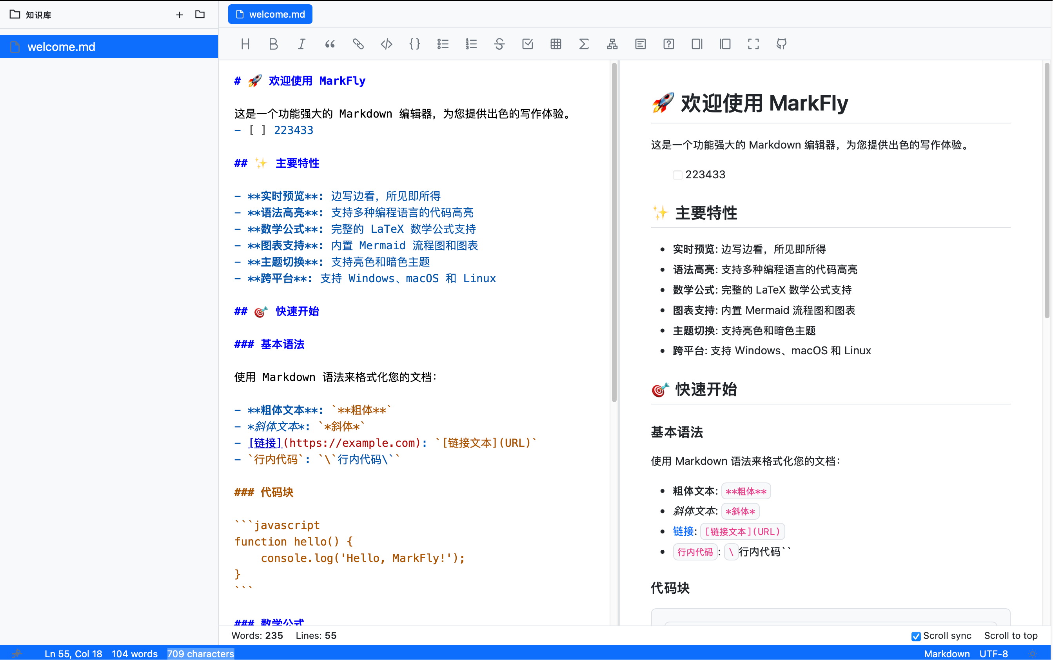Viewport: 1053px width, 660px height.
Task: Click the Heading toolbar icon
Action: 245,44
